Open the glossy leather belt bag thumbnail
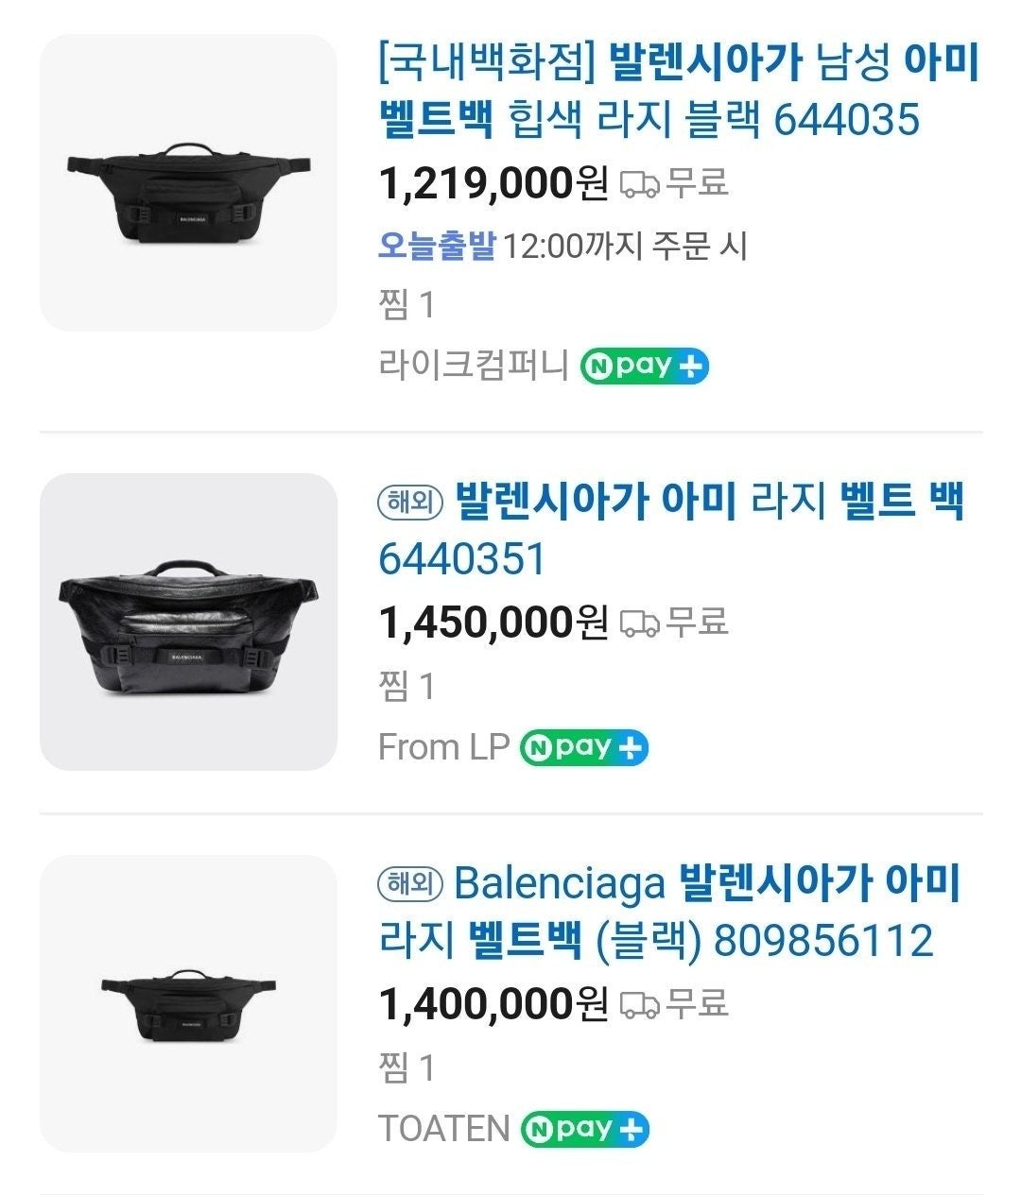Viewport: 1021px width, 1195px height. (x=188, y=622)
